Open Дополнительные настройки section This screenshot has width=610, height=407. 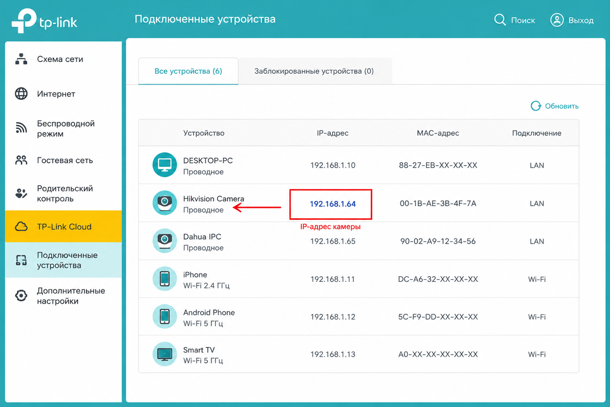click(x=64, y=296)
